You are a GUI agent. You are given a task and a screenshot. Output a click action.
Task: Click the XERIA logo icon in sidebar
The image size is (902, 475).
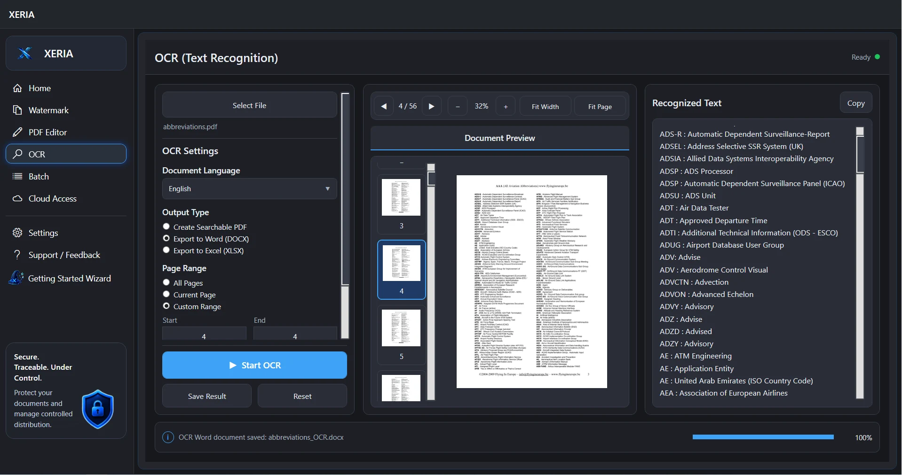25,53
